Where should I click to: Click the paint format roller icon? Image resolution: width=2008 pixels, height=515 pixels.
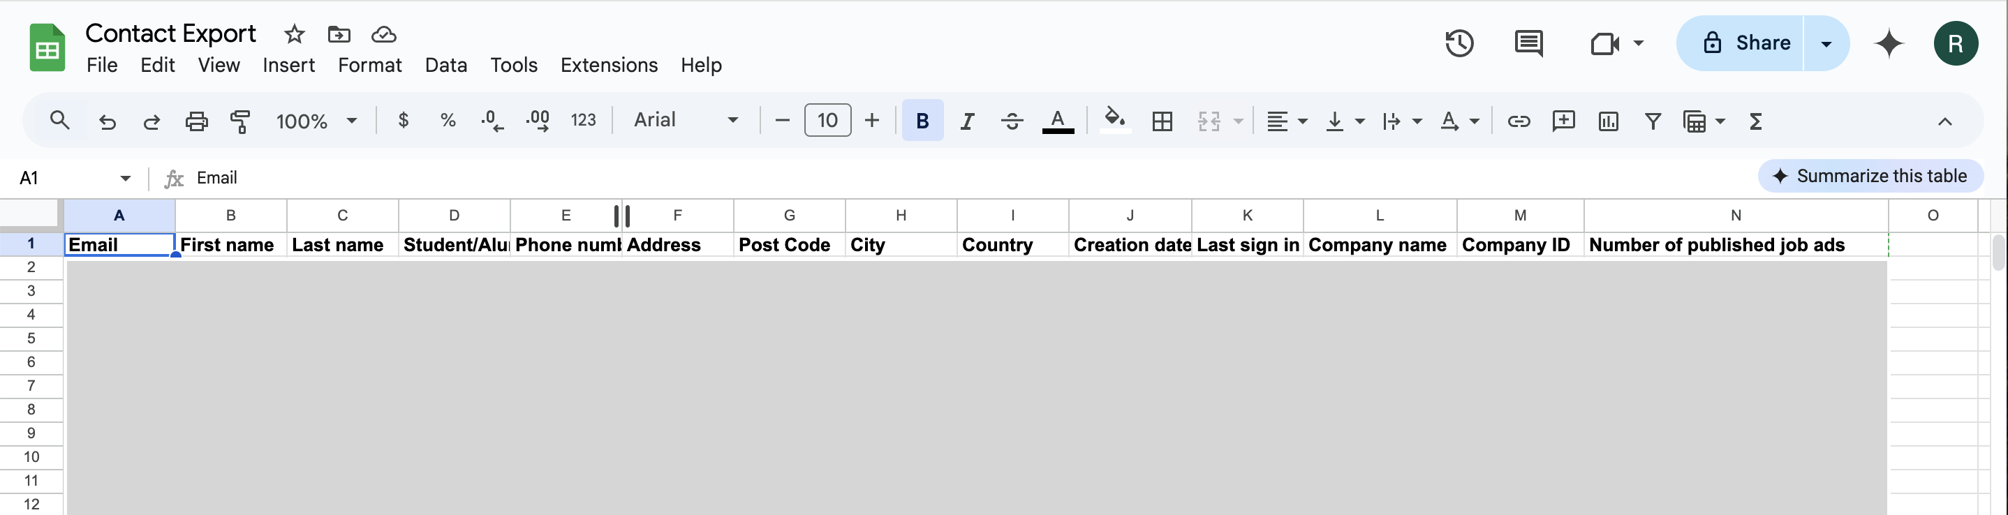(240, 121)
